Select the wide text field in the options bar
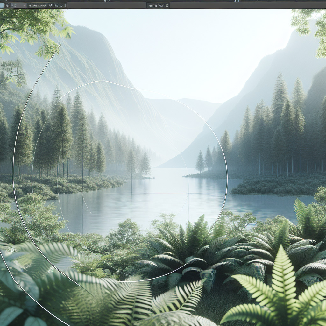 pyautogui.click(x=37, y=5)
